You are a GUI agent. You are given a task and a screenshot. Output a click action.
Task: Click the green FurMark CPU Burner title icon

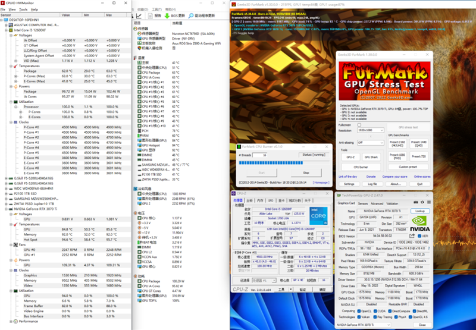[239, 146]
